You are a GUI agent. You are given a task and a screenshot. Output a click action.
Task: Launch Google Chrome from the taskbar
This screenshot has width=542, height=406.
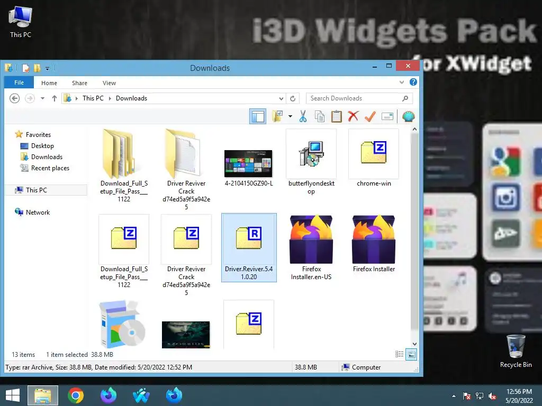(x=75, y=395)
